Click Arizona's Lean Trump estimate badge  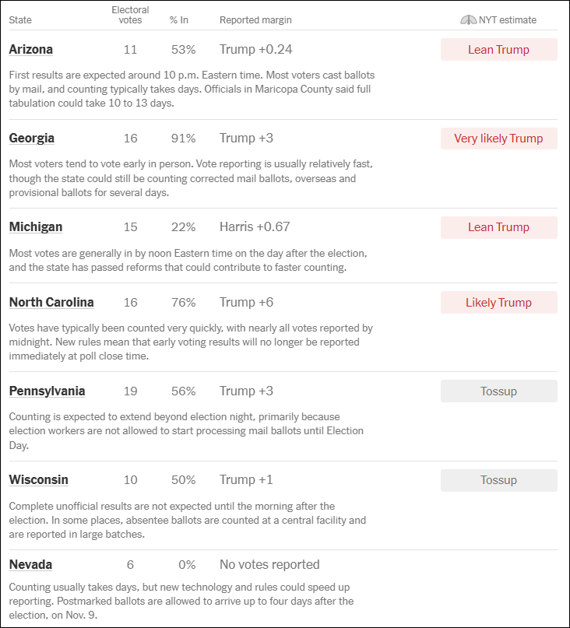coord(498,50)
